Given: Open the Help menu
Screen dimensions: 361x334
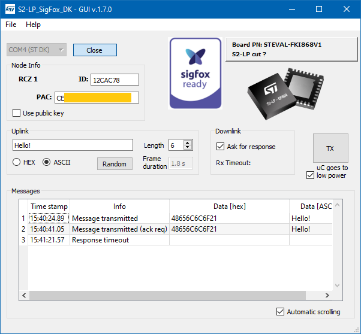Looking at the screenshot, I should (x=33, y=25).
